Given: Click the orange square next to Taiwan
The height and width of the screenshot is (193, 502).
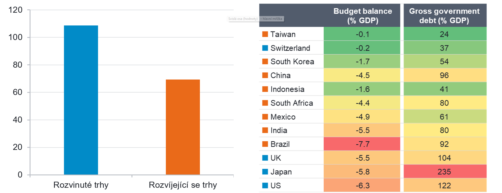Looking at the screenshot, I should pyautogui.click(x=265, y=34).
